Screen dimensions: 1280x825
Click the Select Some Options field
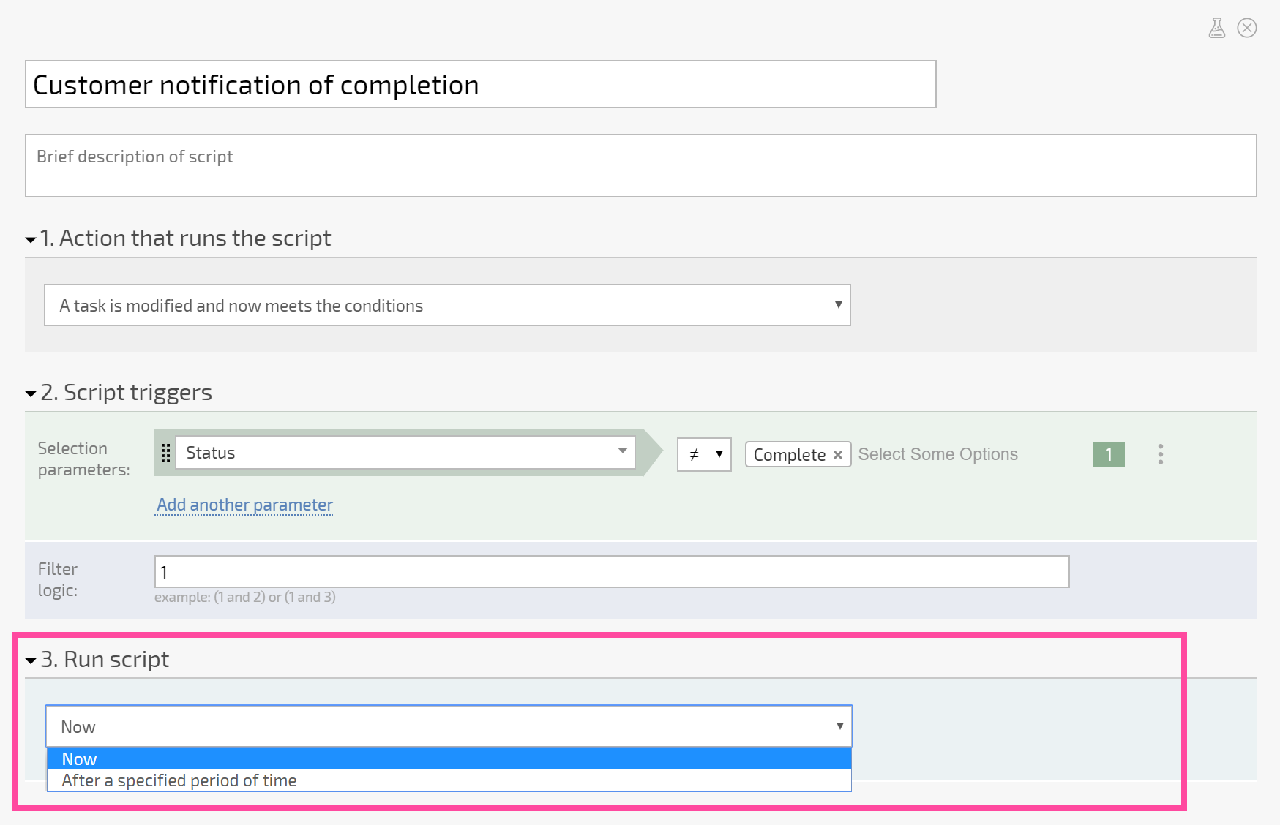click(x=937, y=454)
